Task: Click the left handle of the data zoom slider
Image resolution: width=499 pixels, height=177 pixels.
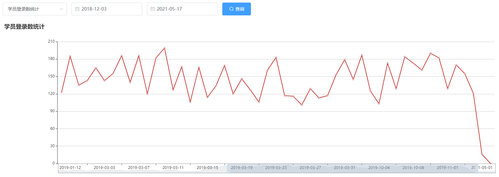Action: point(228,168)
